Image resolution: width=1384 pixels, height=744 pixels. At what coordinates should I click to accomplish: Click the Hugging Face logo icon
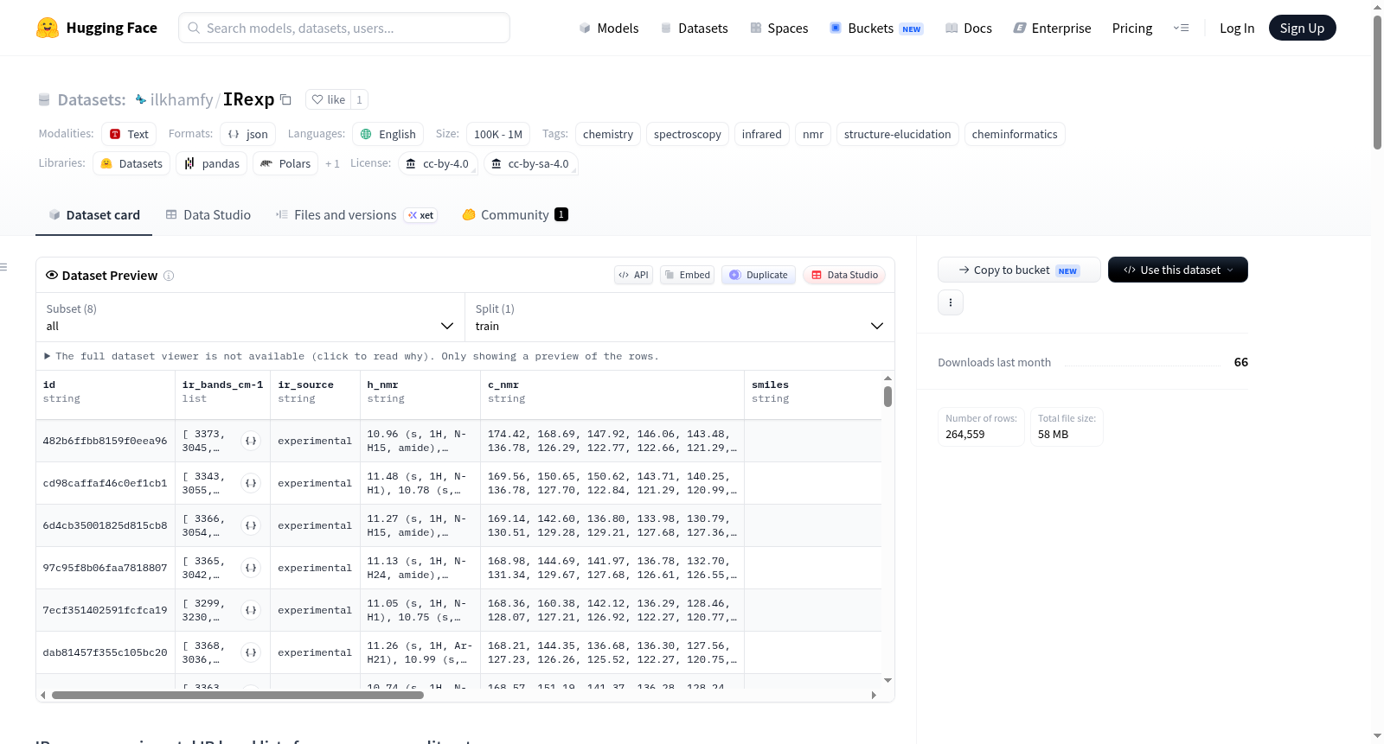(x=48, y=28)
